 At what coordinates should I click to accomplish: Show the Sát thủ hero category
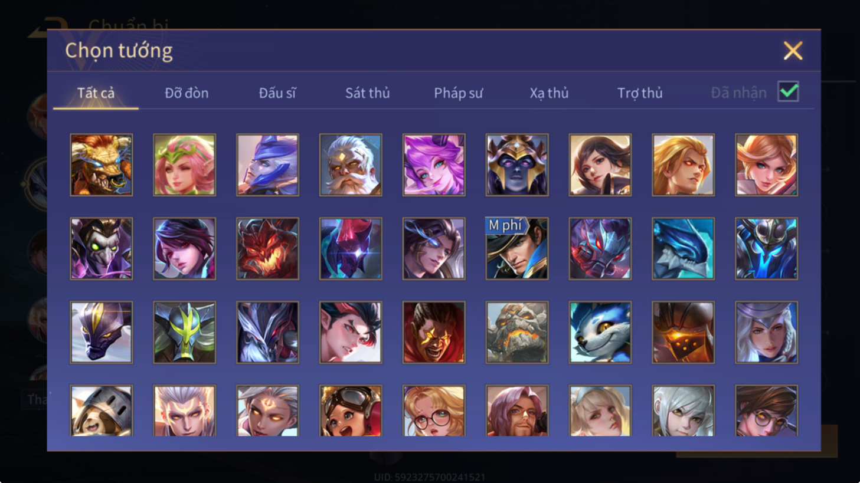368,93
